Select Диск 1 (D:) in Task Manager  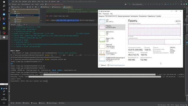pyautogui.click(x=112, y=40)
